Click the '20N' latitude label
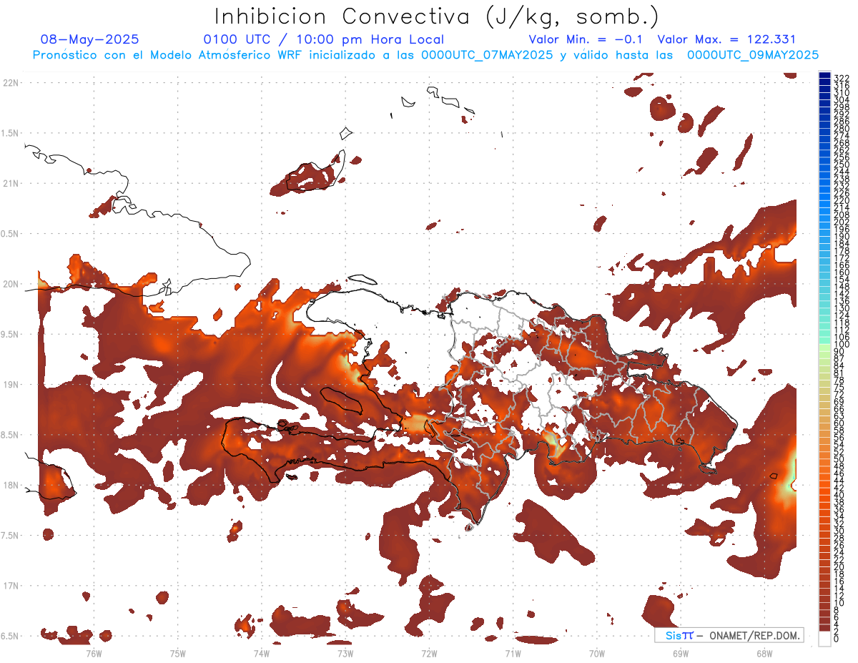The width and height of the screenshot is (858, 663). coord(10,284)
